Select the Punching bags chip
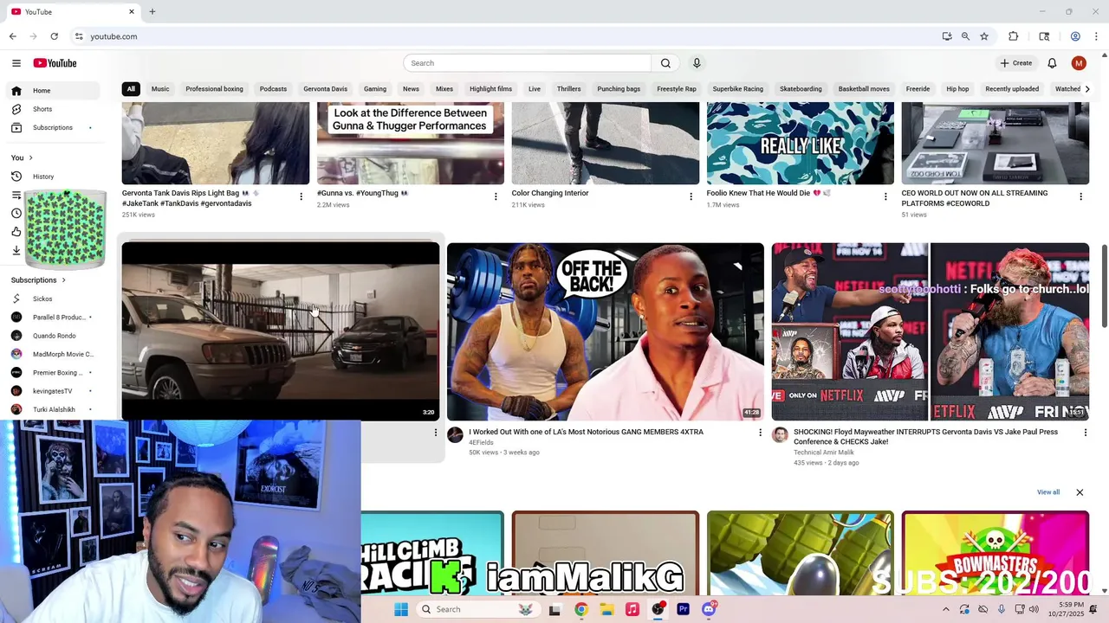This screenshot has height=623, width=1109. (x=619, y=89)
